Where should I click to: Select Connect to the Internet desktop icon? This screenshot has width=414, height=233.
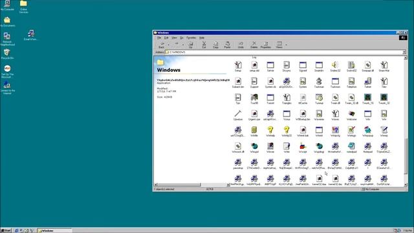7,88
